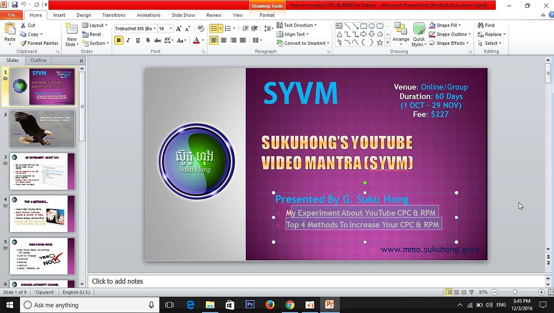Click the File button
This screenshot has width=554, height=313.
click(11, 15)
